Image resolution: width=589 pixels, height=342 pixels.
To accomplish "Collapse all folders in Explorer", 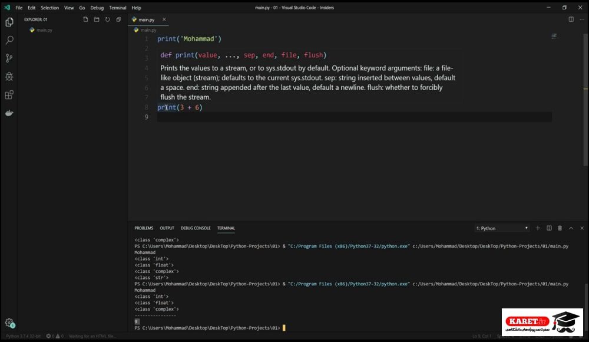I will [x=119, y=19].
